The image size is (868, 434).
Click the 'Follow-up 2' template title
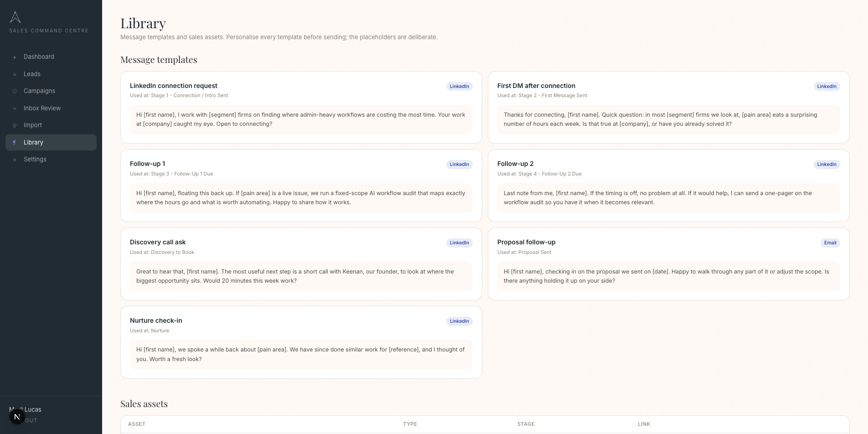click(515, 164)
